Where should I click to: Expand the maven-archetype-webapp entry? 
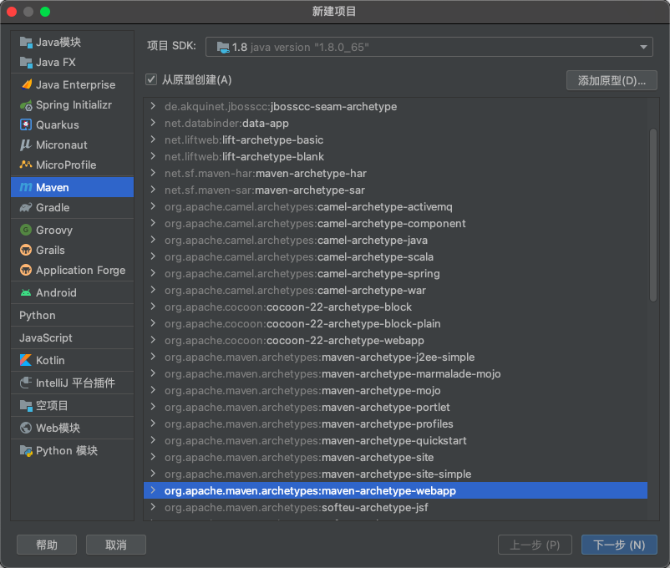[x=152, y=490]
